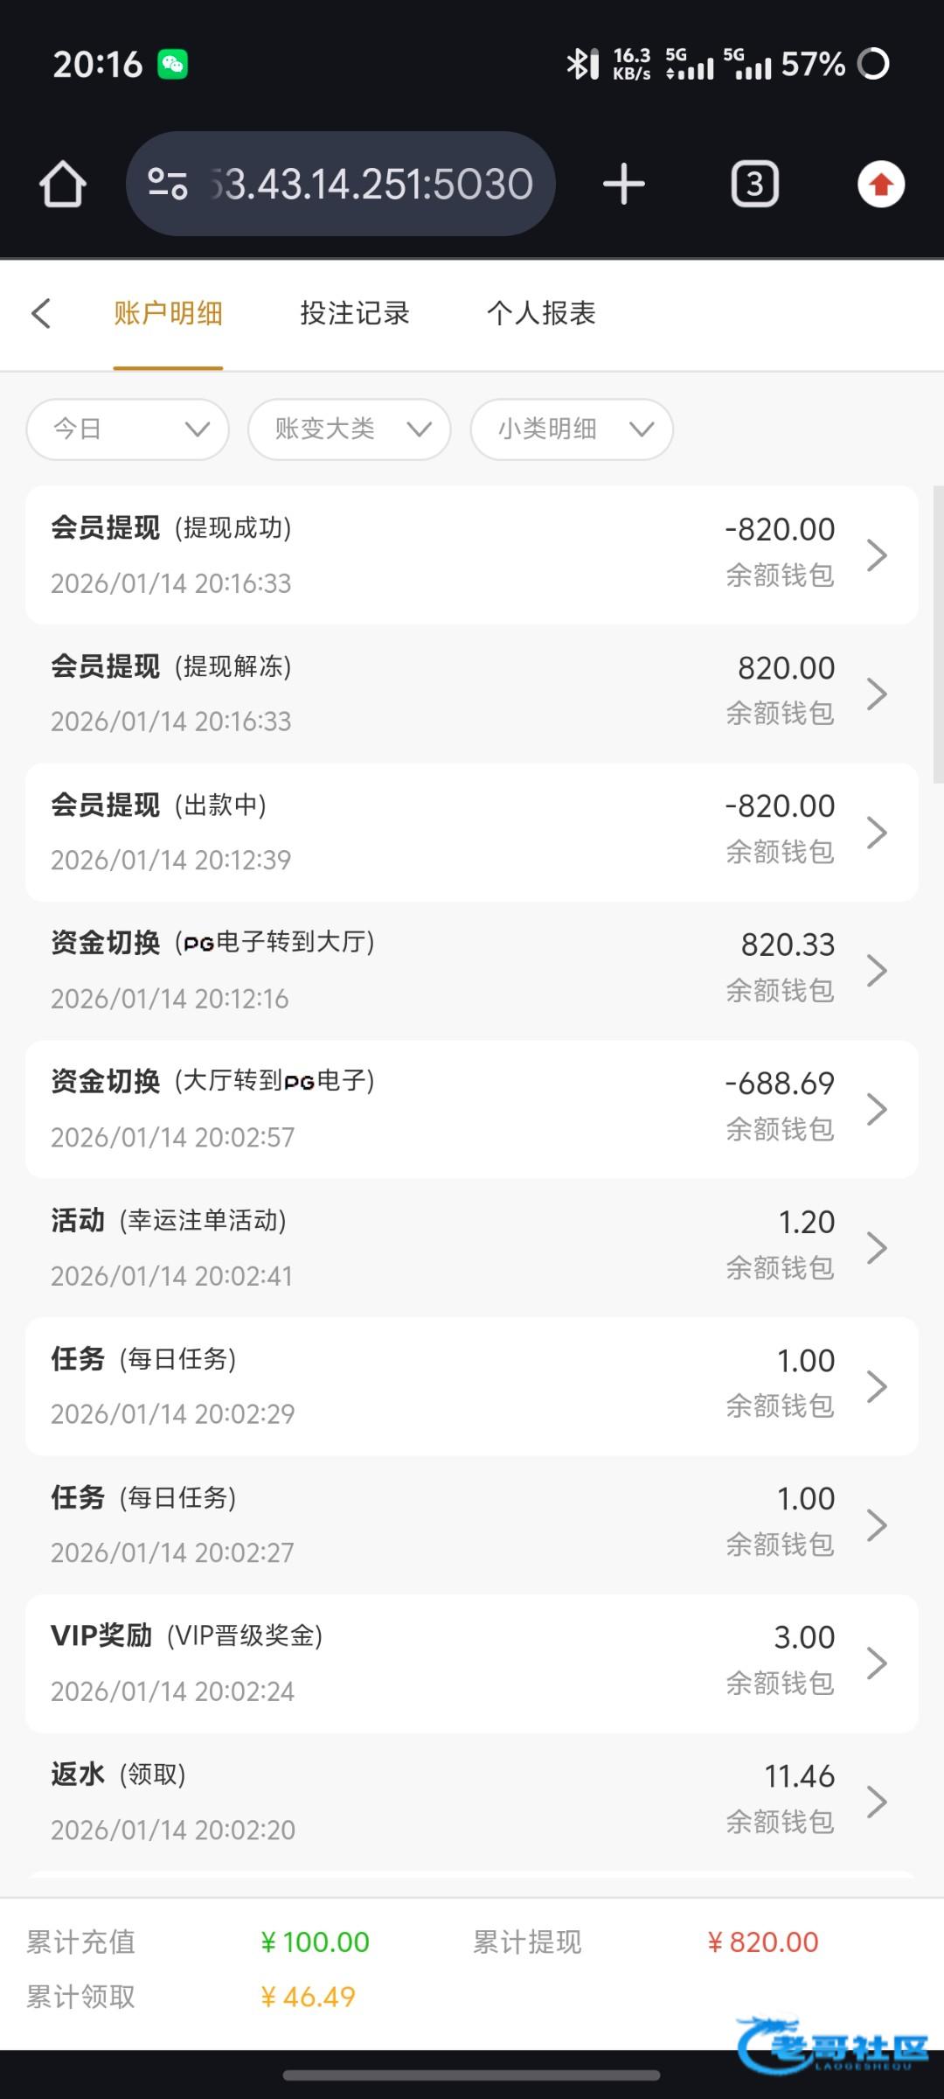Click the address bar URL field
Viewport: 944px width, 2099px height.
tap(371, 185)
